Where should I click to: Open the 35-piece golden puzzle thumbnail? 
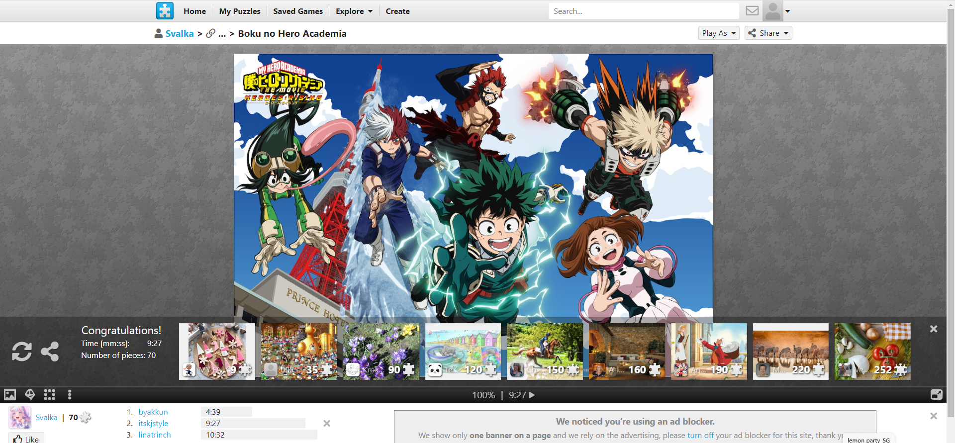[299, 352]
